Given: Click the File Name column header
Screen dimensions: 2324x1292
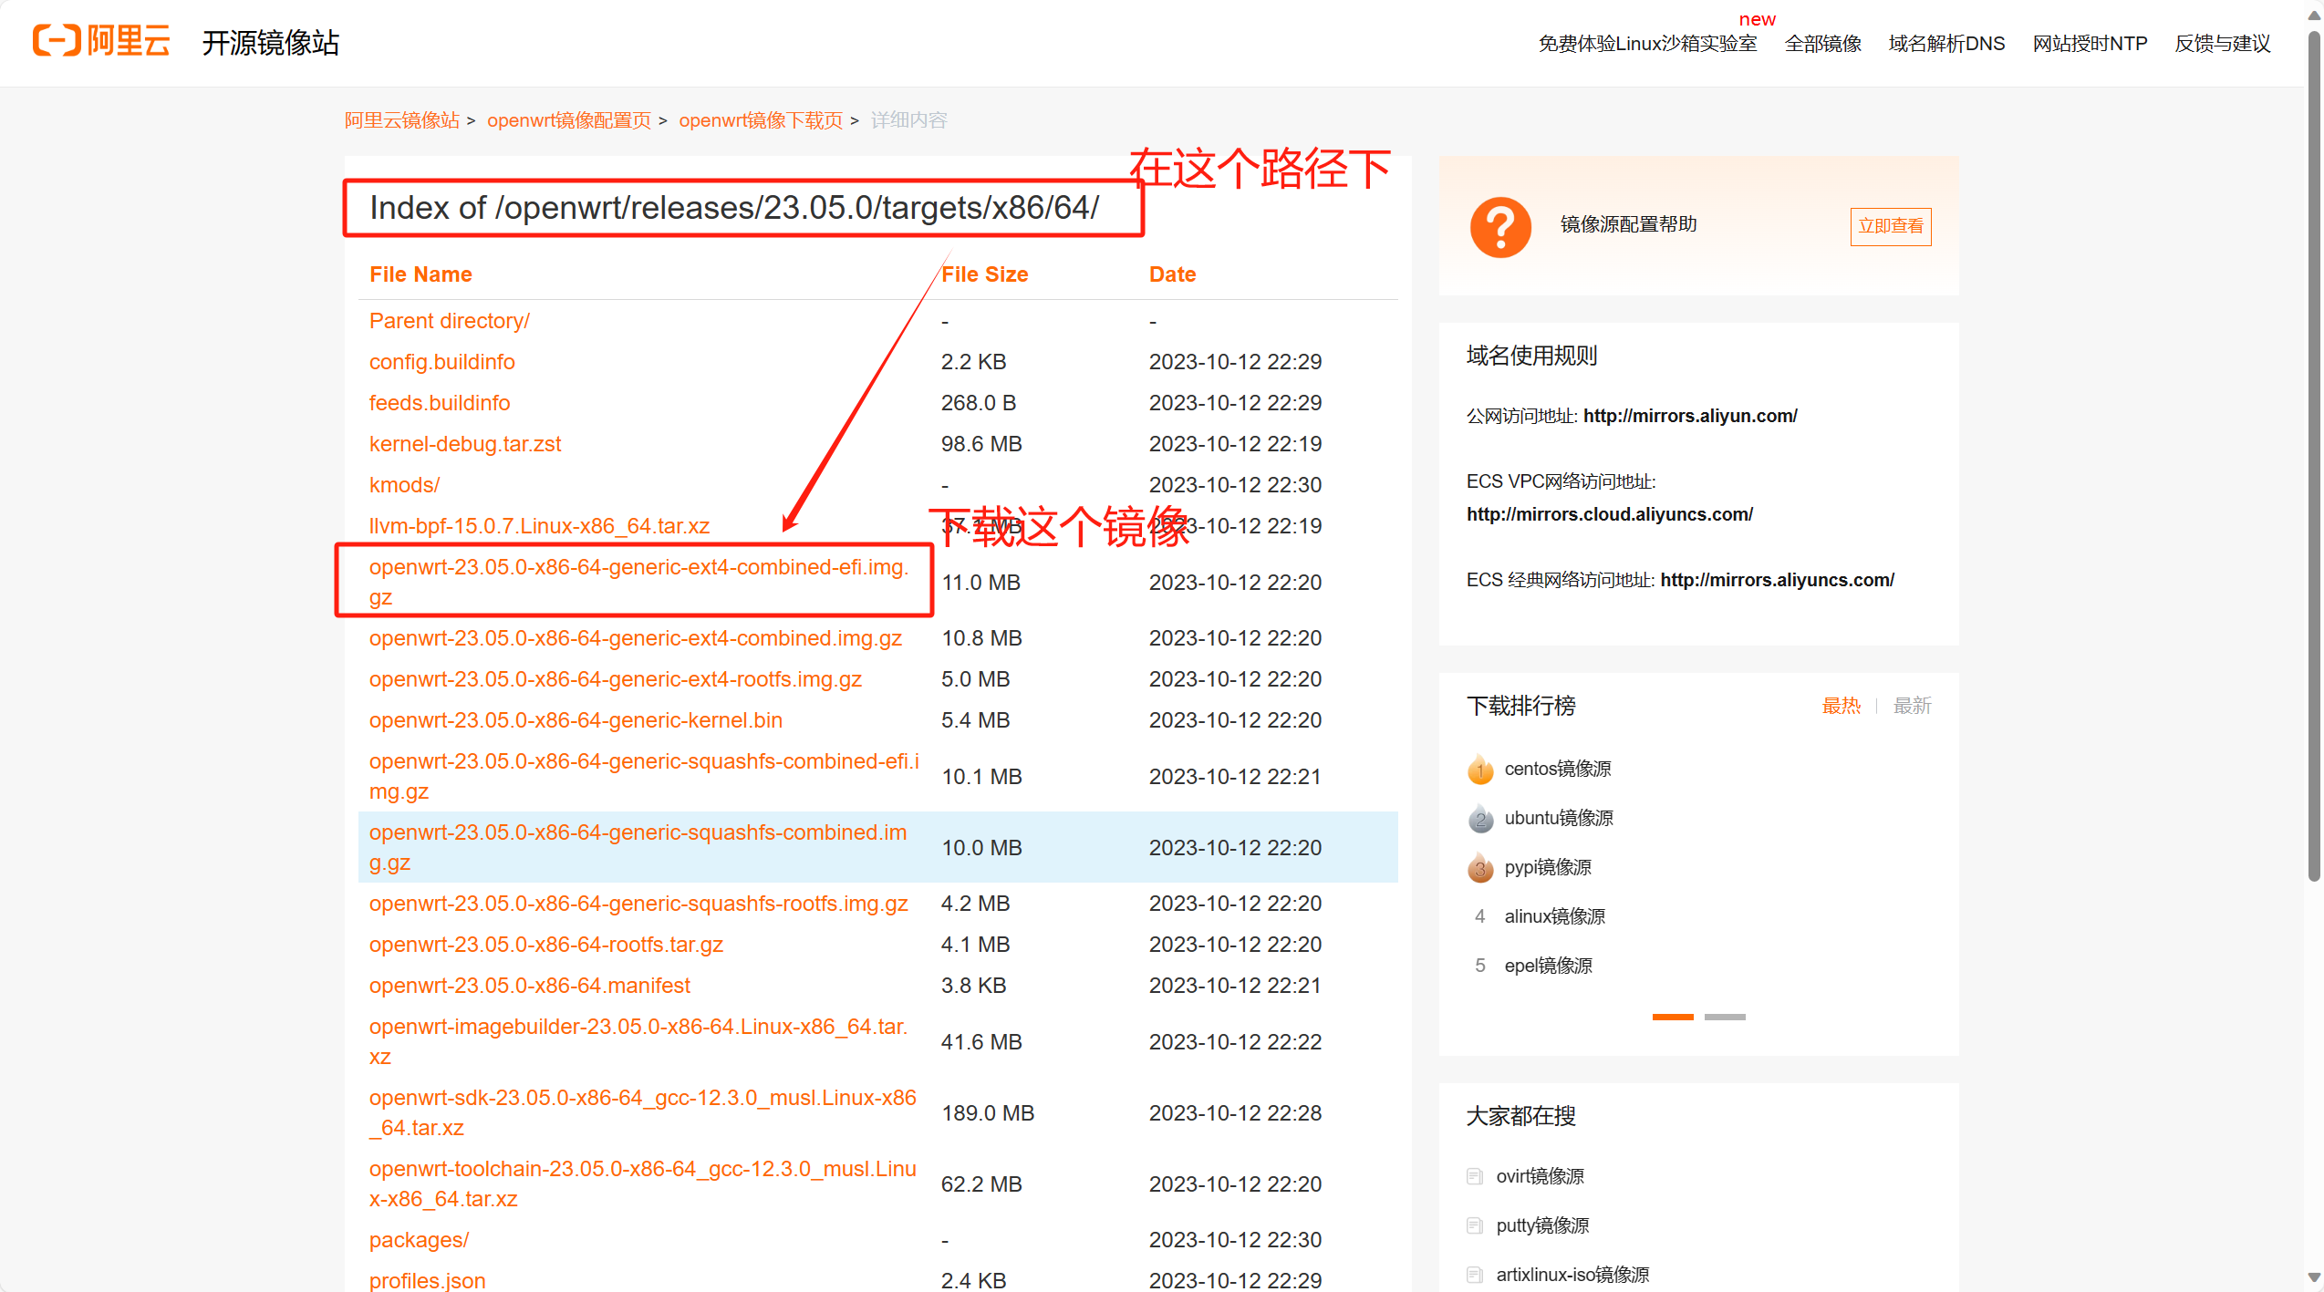Looking at the screenshot, I should tap(420, 274).
